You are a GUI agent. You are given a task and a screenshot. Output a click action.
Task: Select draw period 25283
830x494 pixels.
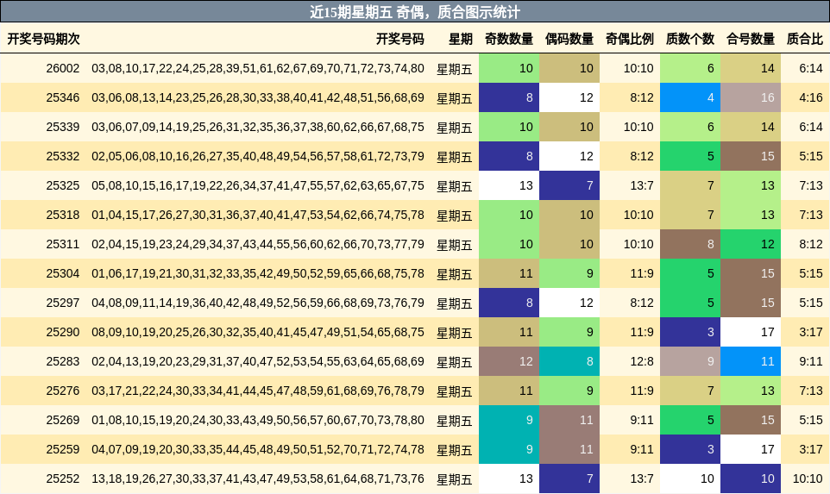pyautogui.click(x=62, y=361)
